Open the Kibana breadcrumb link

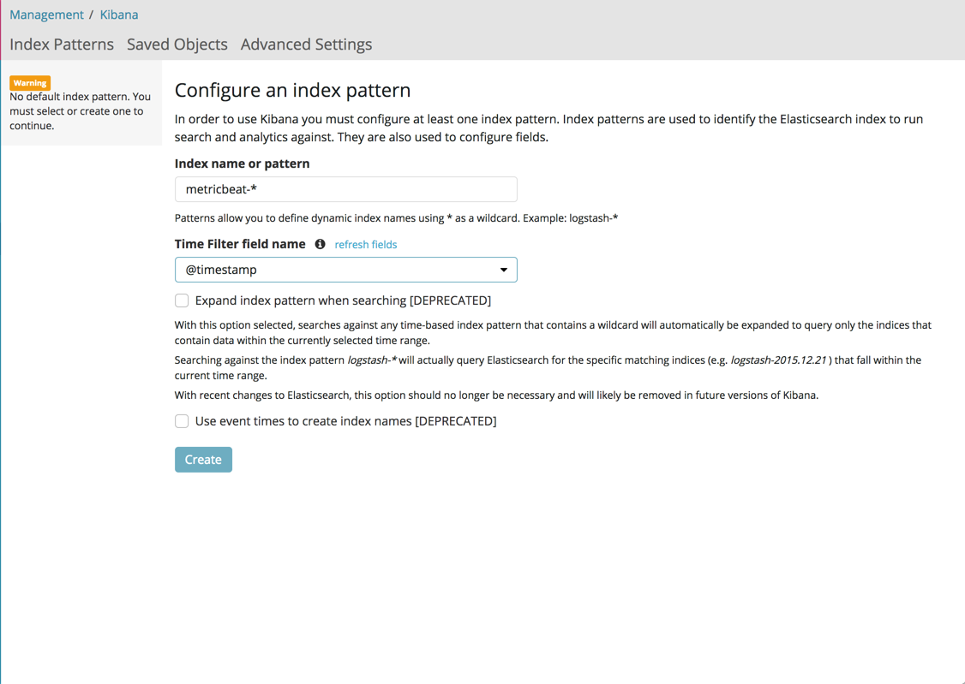pos(119,15)
